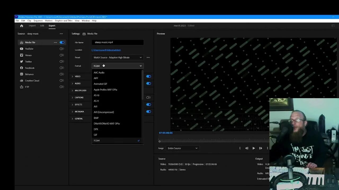The image size is (339, 190).
Task: Choose Animated GIF from format list
Action: pos(117,84)
